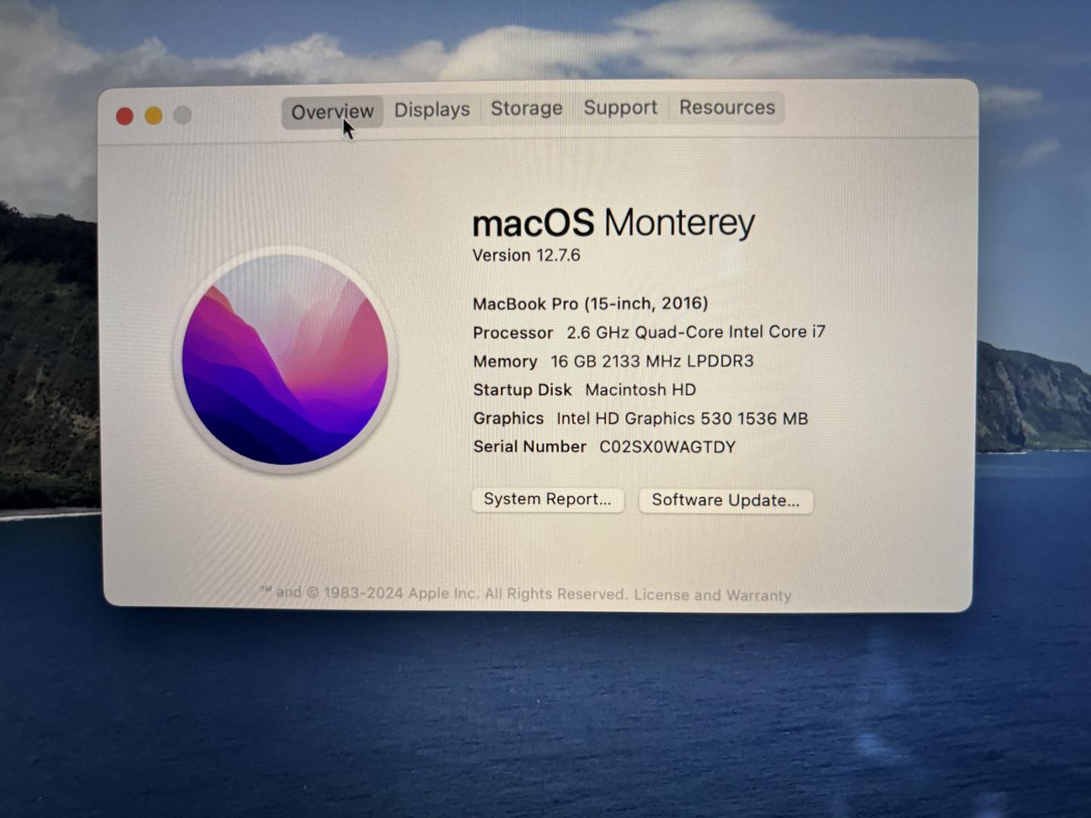Click the macOS Monterey logo image
This screenshot has height=818, width=1091.
tap(285, 360)
